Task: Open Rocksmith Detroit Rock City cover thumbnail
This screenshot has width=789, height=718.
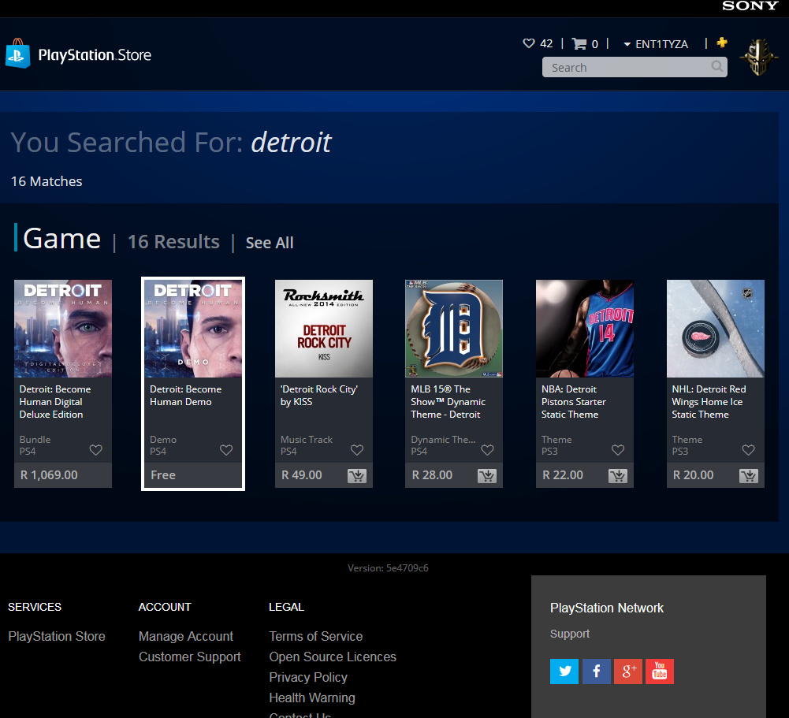Action: (x=323, y=329)
